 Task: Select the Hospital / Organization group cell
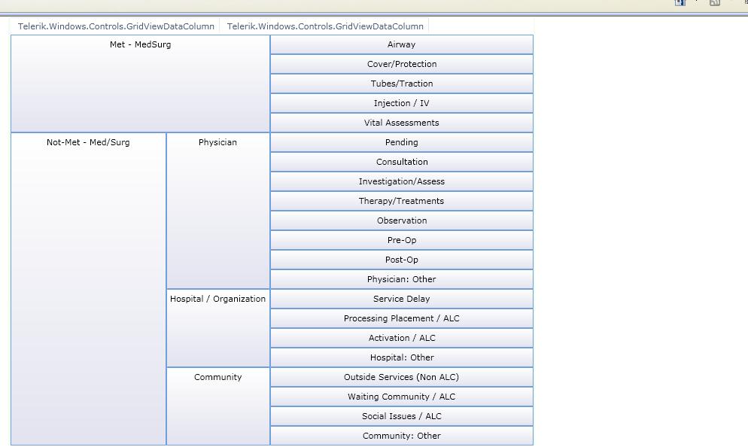pos(218,328)
